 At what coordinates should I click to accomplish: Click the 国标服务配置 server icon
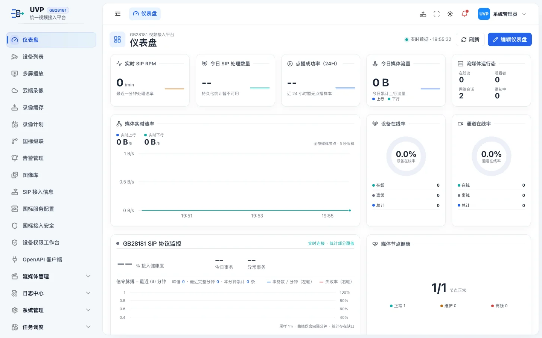click(15, 209)
